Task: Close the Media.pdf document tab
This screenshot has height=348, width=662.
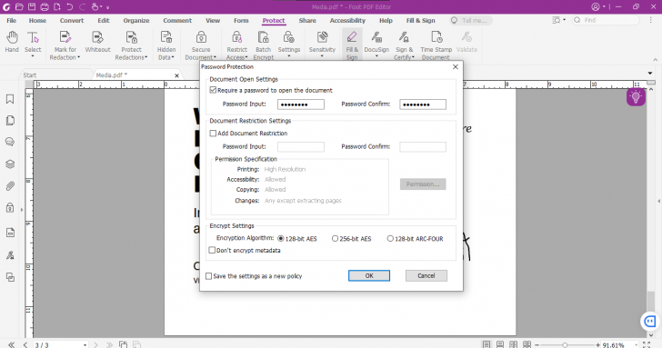Action: pos(177,75)
